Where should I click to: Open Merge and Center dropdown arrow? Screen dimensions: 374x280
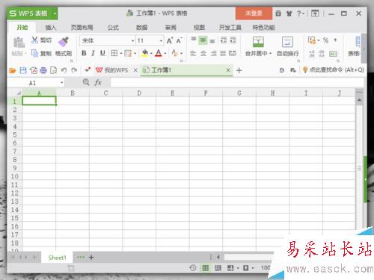click(x=271, y=53)
